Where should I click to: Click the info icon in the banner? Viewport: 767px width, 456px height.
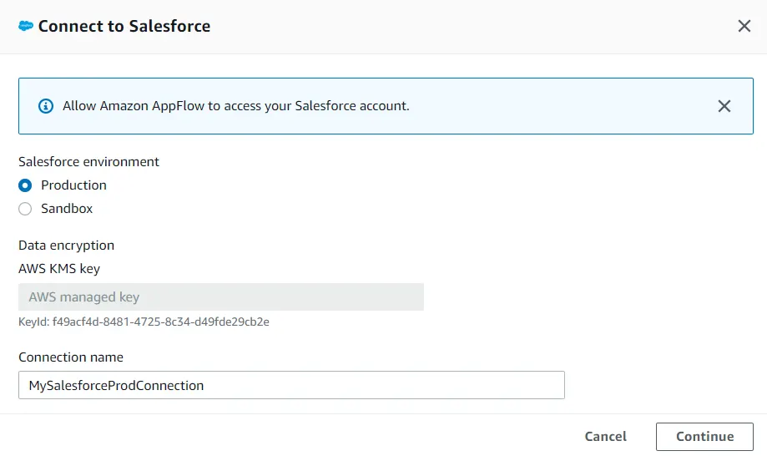click(x=46, y=106)
